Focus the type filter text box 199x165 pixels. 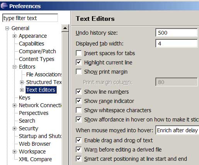30,18
